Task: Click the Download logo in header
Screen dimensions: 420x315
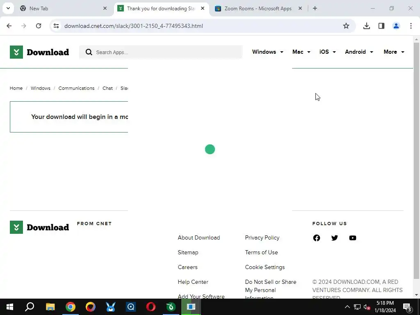Action: coord(39,52)
